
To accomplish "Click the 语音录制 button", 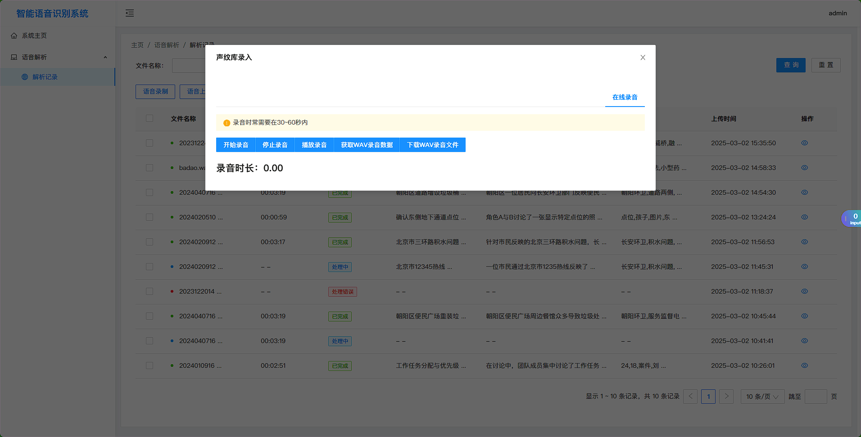I will click(x=155, y=92).
